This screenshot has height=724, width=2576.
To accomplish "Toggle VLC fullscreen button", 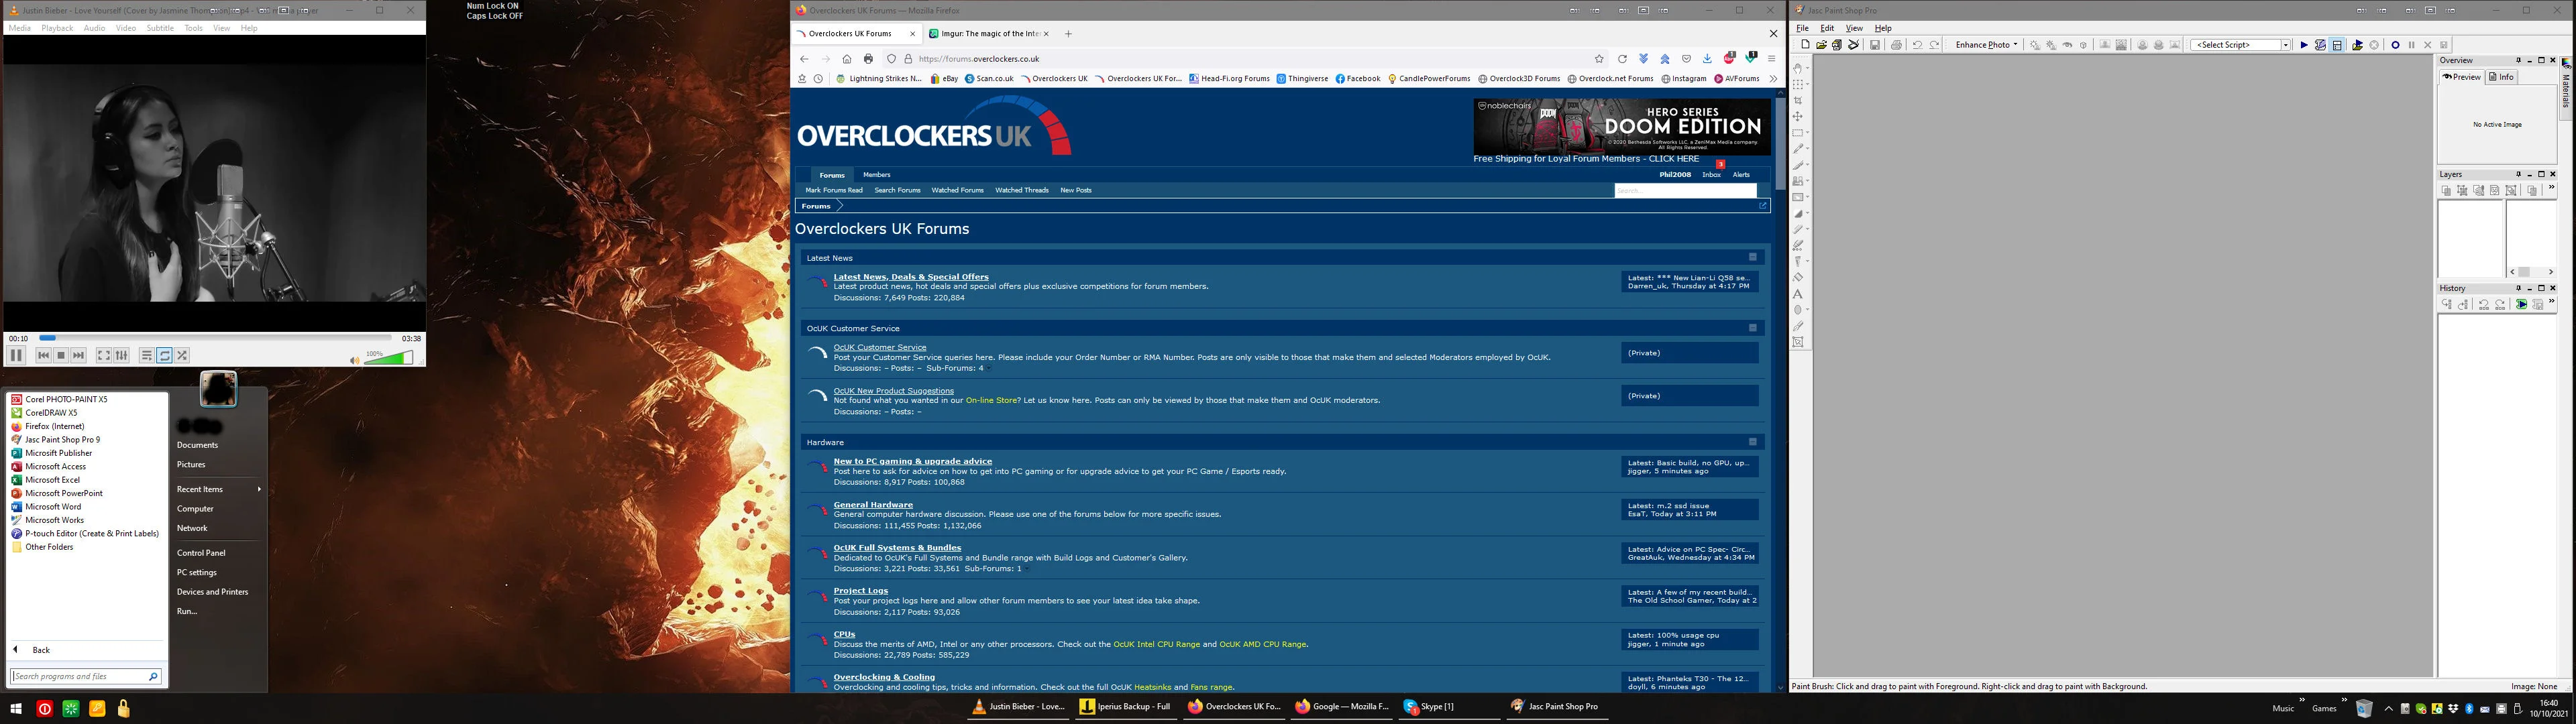I will (104, 355).
